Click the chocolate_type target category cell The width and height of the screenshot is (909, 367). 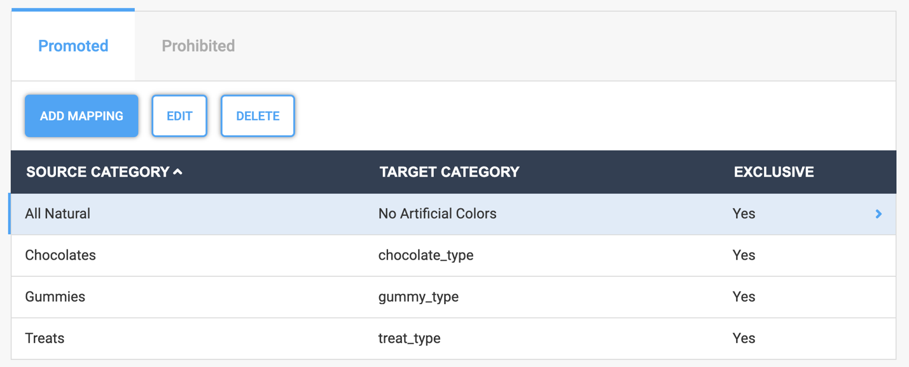[426, 255]
